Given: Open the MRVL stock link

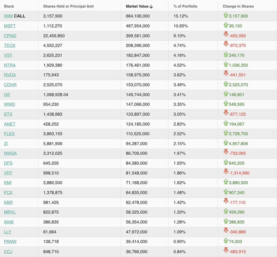Looking at the screenshot, I should tap(10, 212).
